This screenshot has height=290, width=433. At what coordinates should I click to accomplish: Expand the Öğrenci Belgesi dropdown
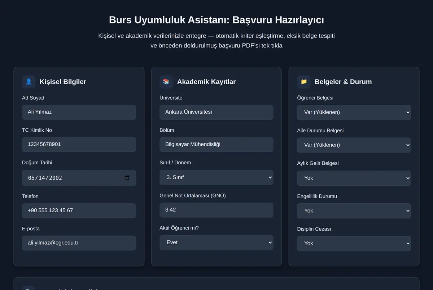354,112
